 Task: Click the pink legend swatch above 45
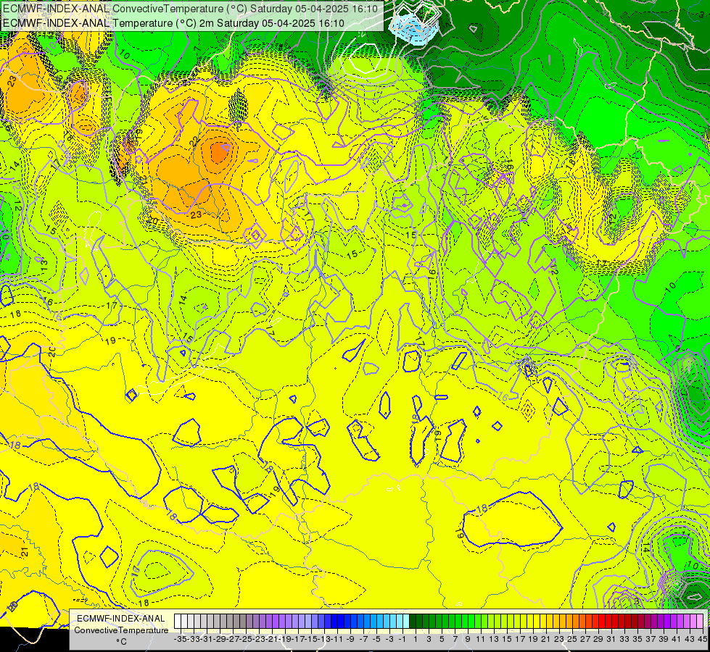tap(700, 621)
